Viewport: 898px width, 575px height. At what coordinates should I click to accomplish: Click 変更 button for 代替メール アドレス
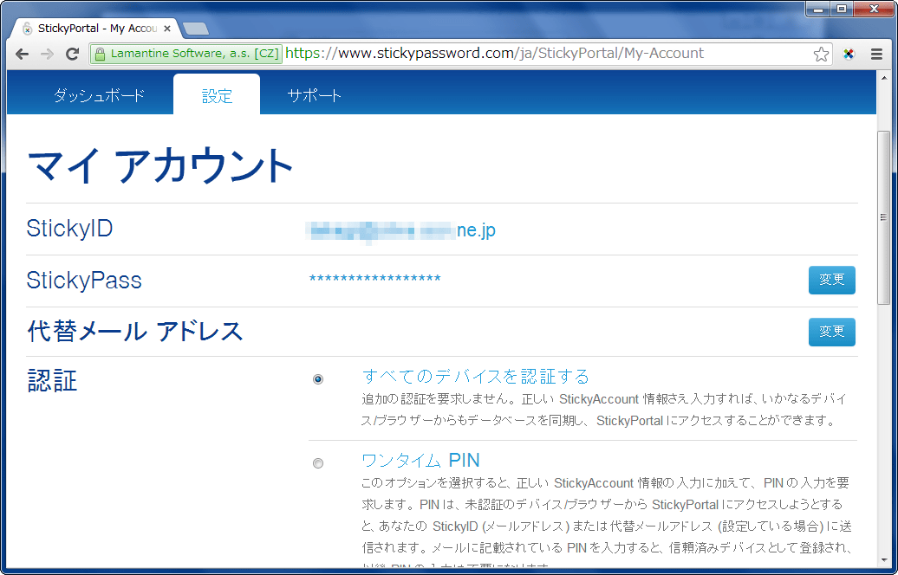coord(831,332)
